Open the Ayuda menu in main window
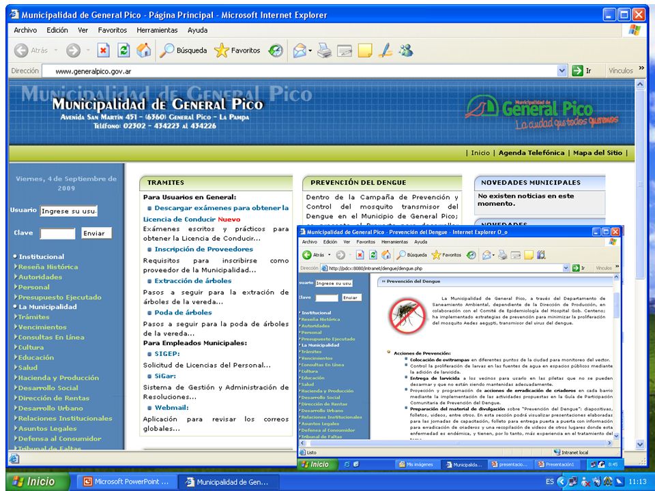 tap(198, 30)
